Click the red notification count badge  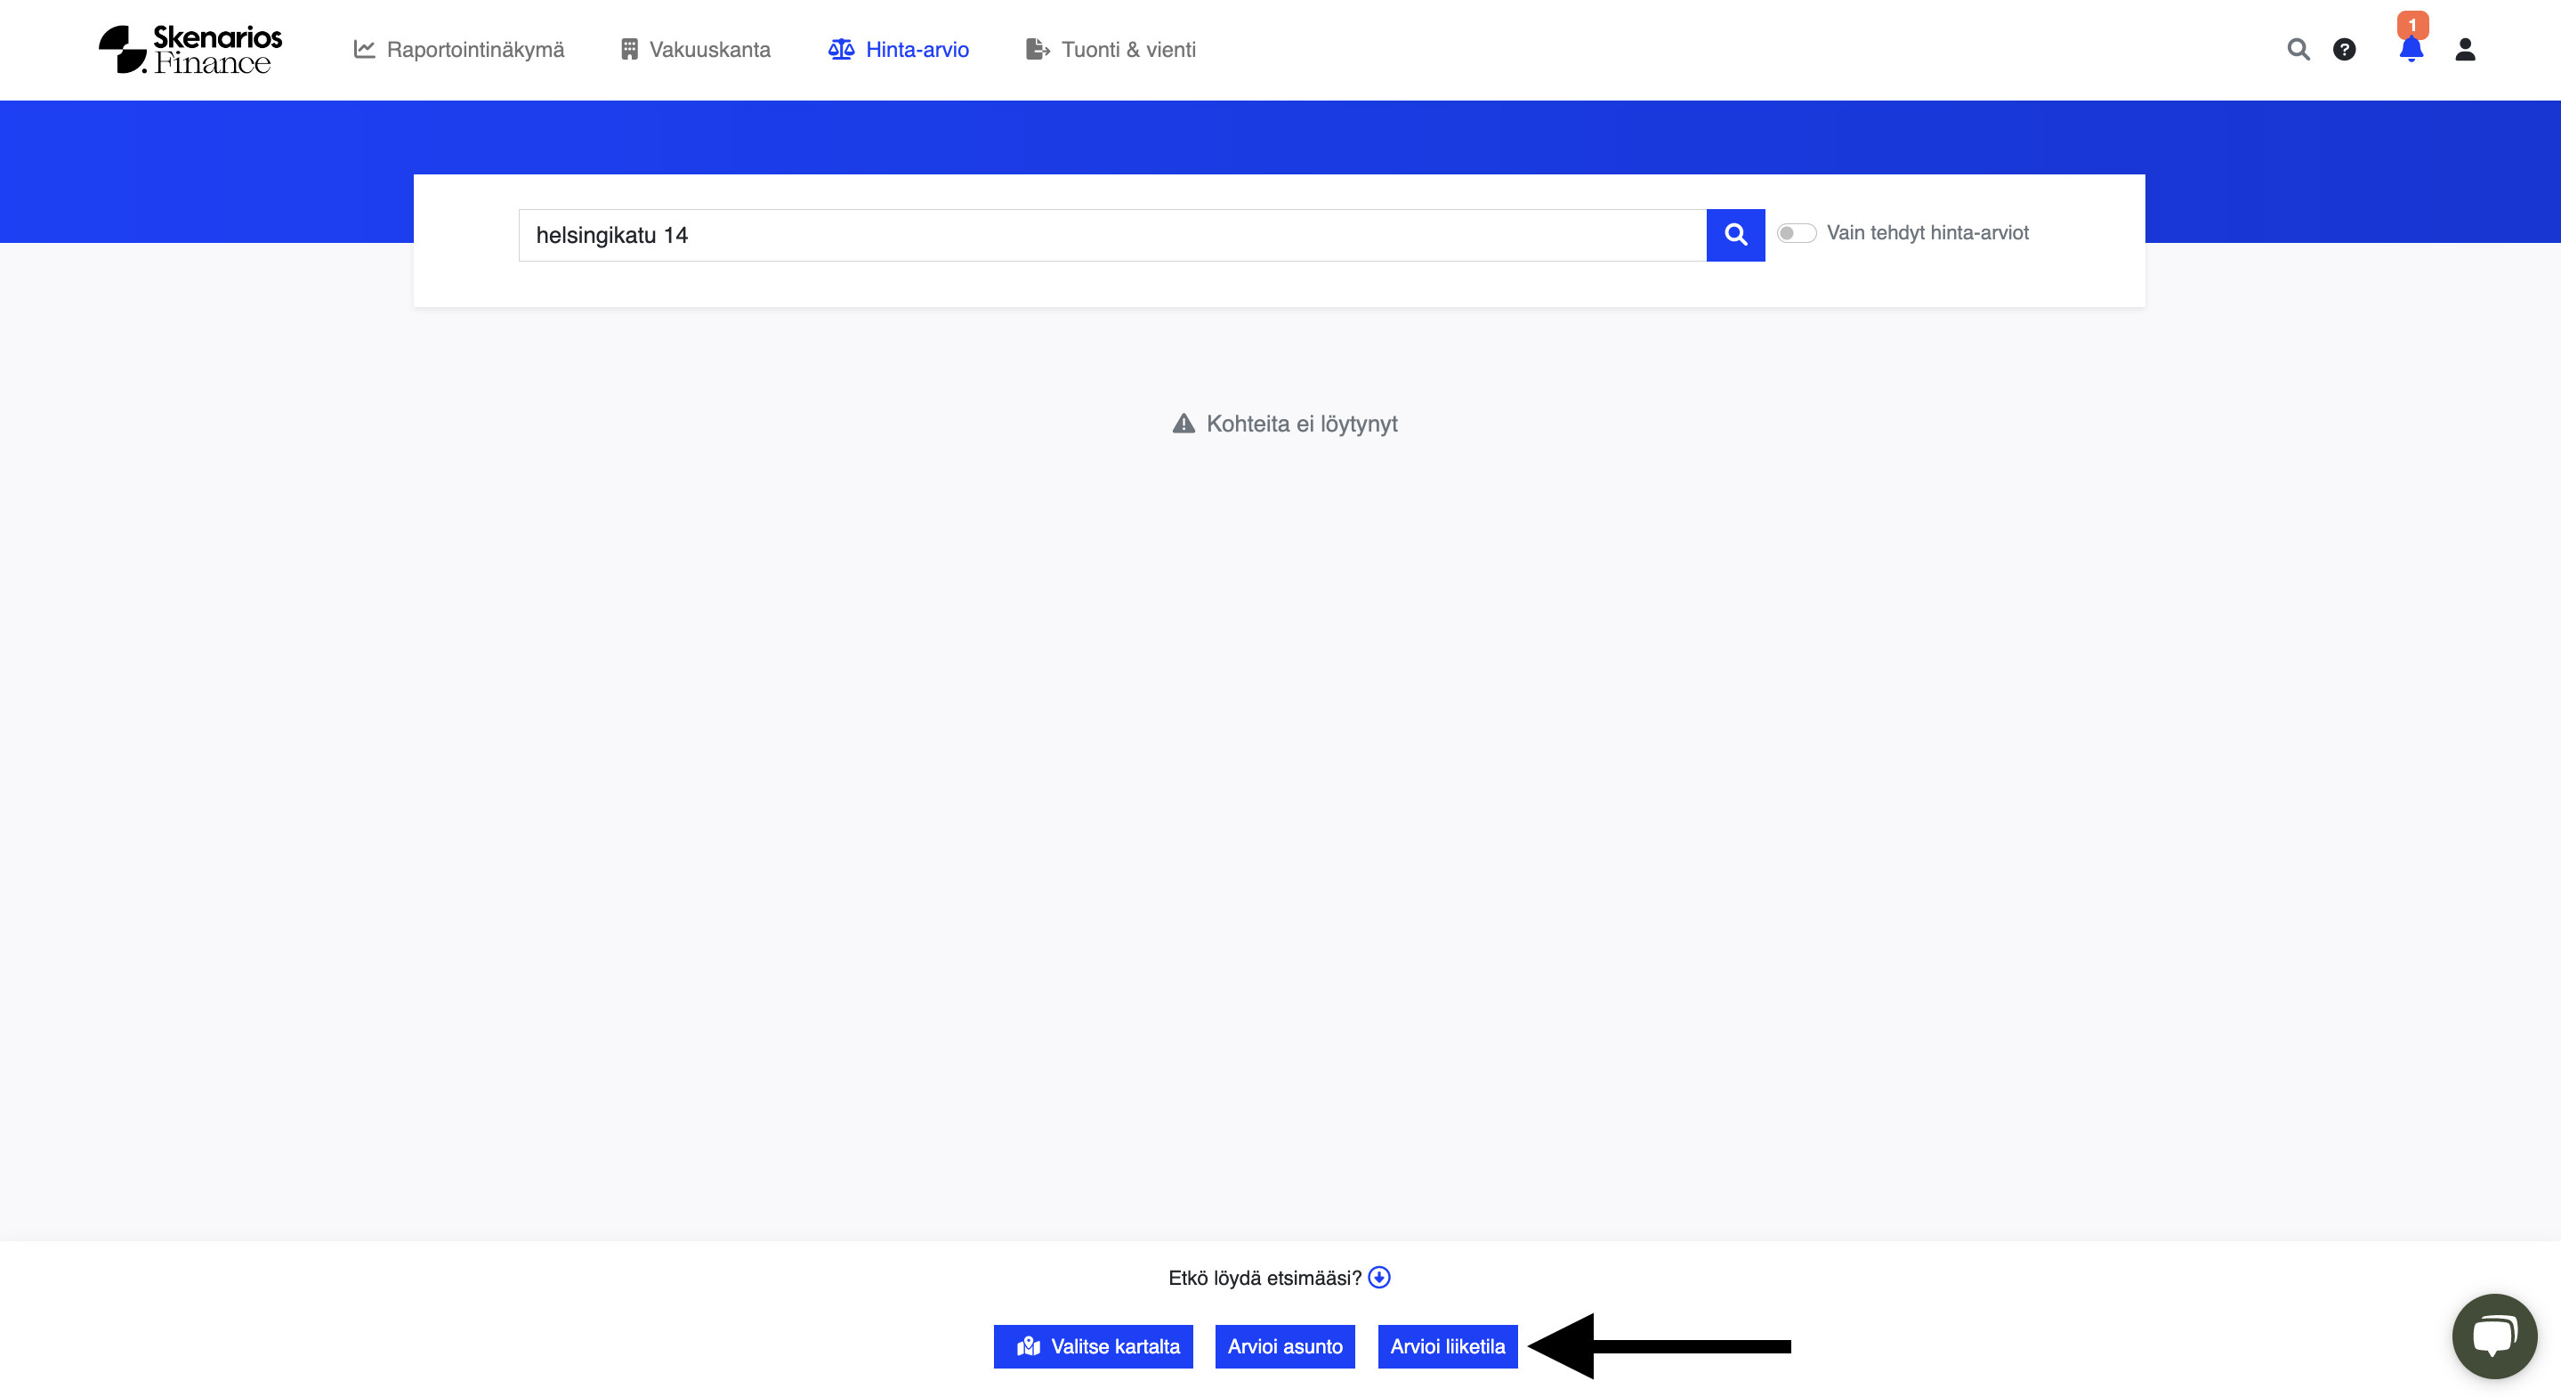(x=2412, y=24)
